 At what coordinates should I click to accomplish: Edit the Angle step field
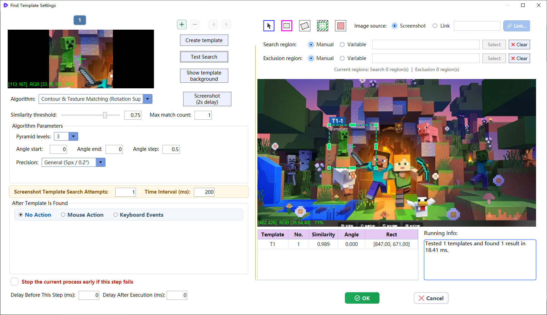[171, 149]
